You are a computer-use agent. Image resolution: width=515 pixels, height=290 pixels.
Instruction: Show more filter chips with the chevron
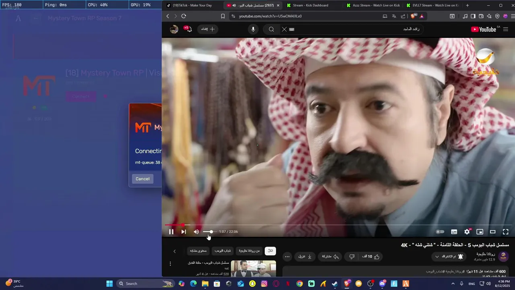[x=175, y=251]
